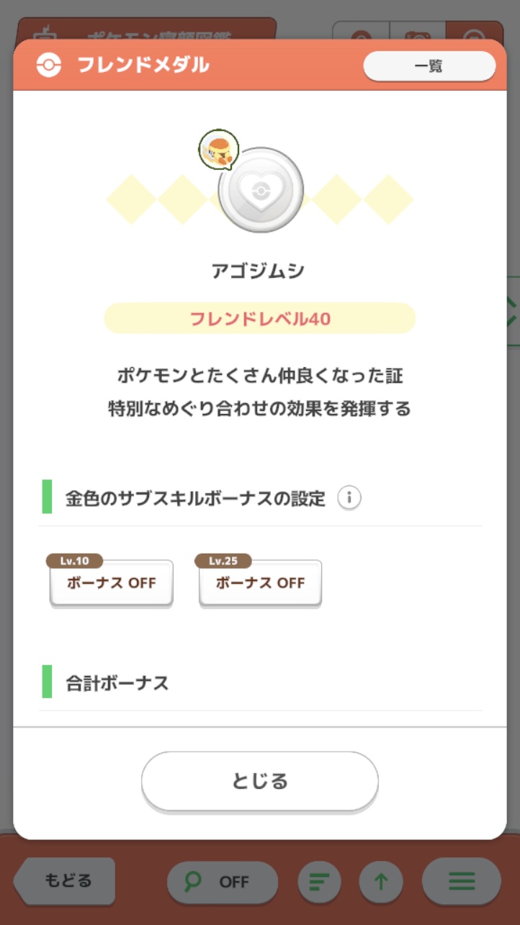Go back with the もどる button
This screenshot has width=520, height=925.
click(x=66, y=880)
